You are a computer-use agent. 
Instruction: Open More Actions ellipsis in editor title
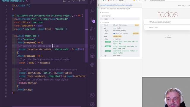coord(83,1)
